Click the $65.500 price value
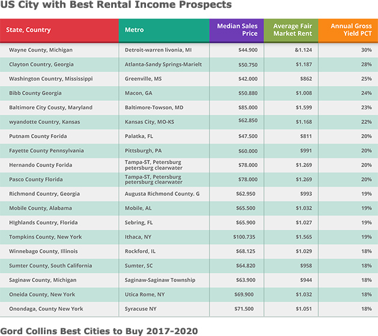Screen dimensions: 378x336 pos(245,208)
